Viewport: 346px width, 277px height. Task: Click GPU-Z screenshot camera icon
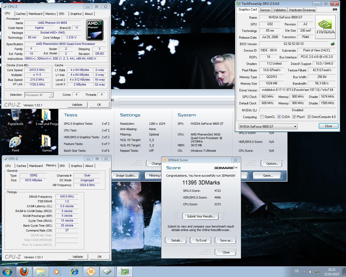(x=335, y=9)
